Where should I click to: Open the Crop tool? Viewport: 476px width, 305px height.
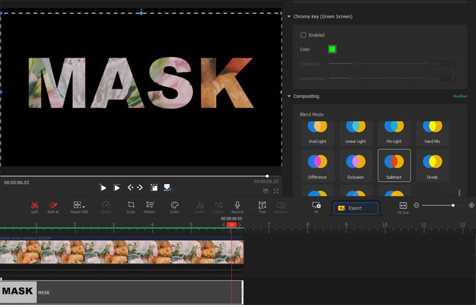tap(131, 206)
